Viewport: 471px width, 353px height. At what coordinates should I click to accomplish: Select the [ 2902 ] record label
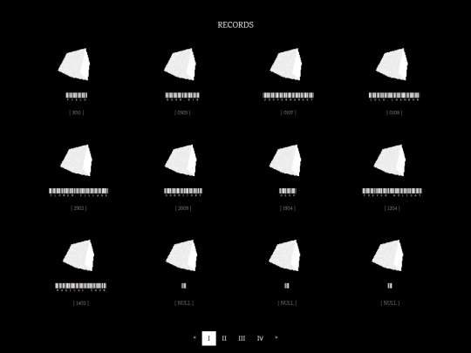click(x=78, y=208)
